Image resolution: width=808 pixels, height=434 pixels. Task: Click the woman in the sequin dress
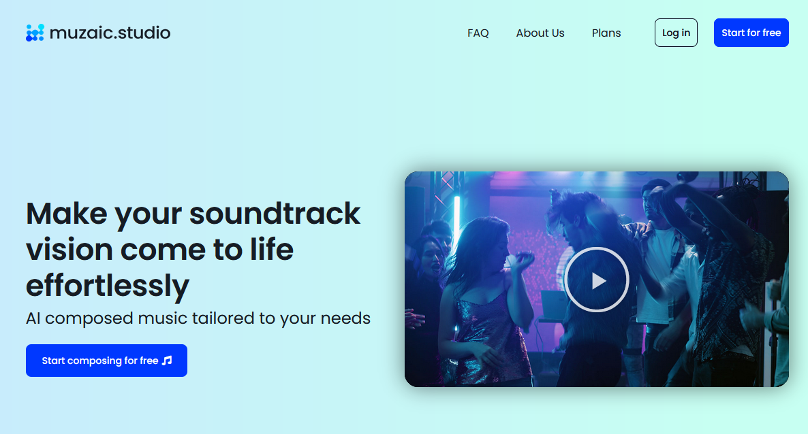(484, 304)
